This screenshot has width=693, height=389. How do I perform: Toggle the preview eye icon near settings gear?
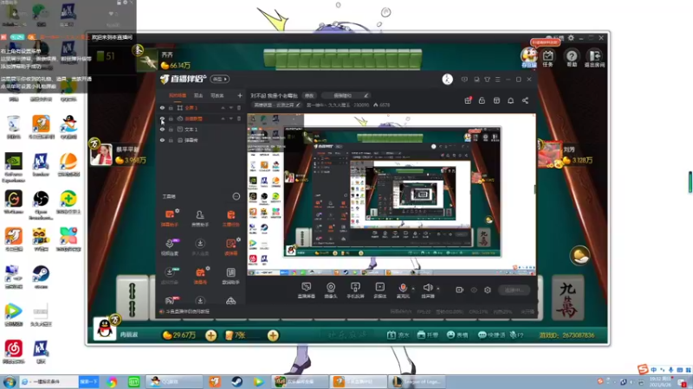(474, 290)
